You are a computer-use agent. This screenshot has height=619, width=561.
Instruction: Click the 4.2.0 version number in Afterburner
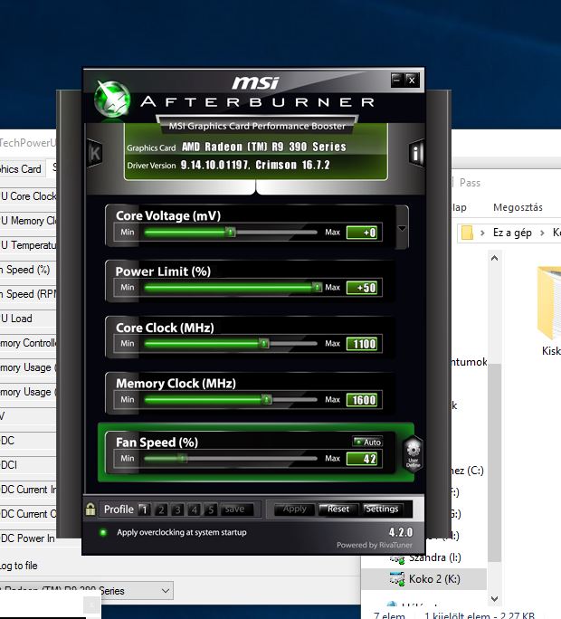pos(401,532)
